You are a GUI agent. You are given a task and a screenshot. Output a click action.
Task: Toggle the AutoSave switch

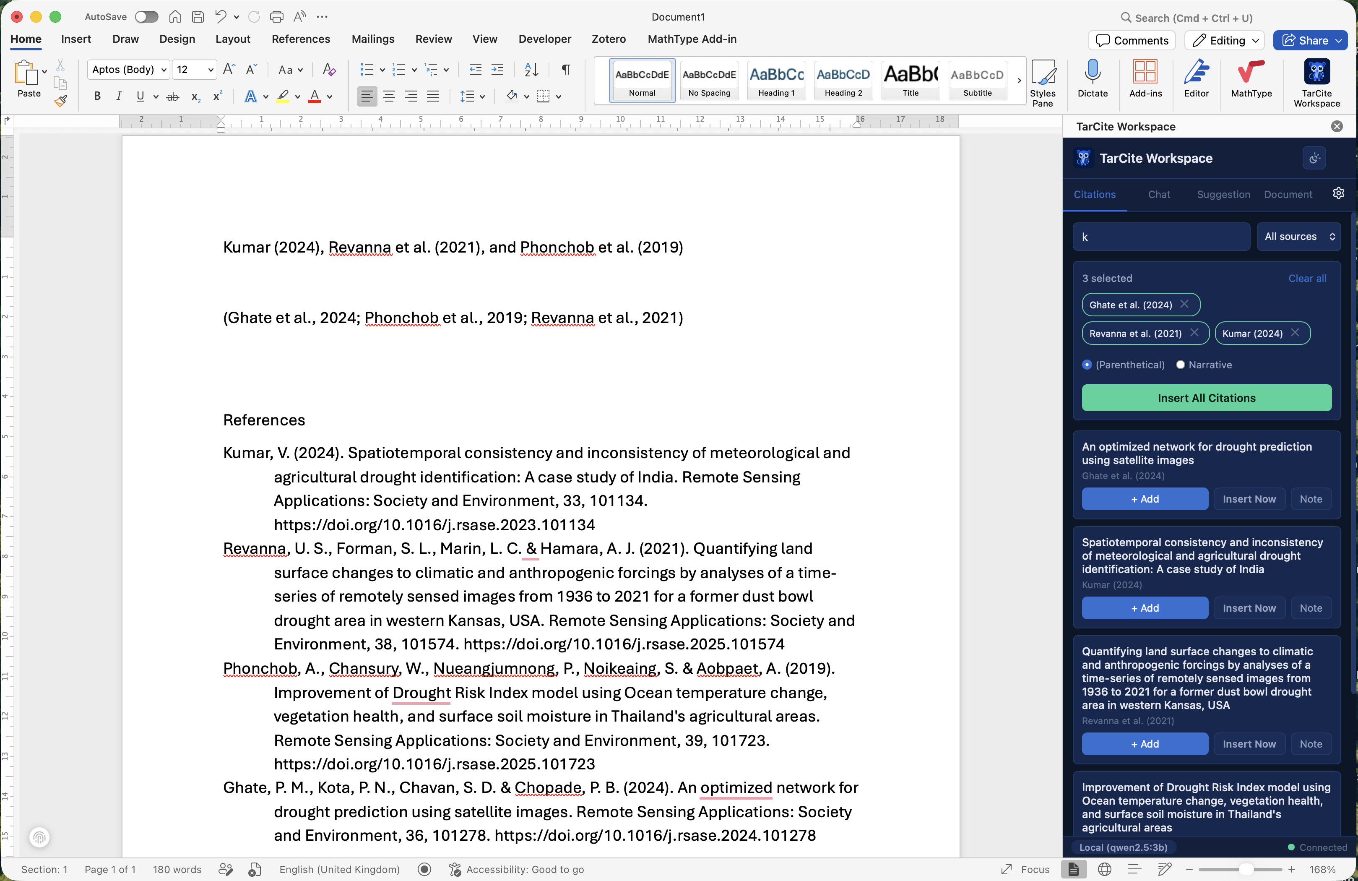tap(146, 16)
